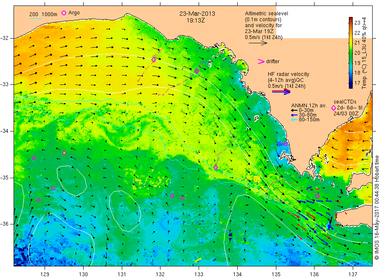Screen dimensions: 382x280
Task: Click the colorbar tick label 20
Action: (x=357, y=53)
